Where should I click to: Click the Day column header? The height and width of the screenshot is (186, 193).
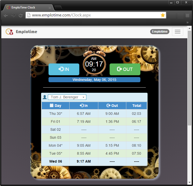click(x=55, y=106)
